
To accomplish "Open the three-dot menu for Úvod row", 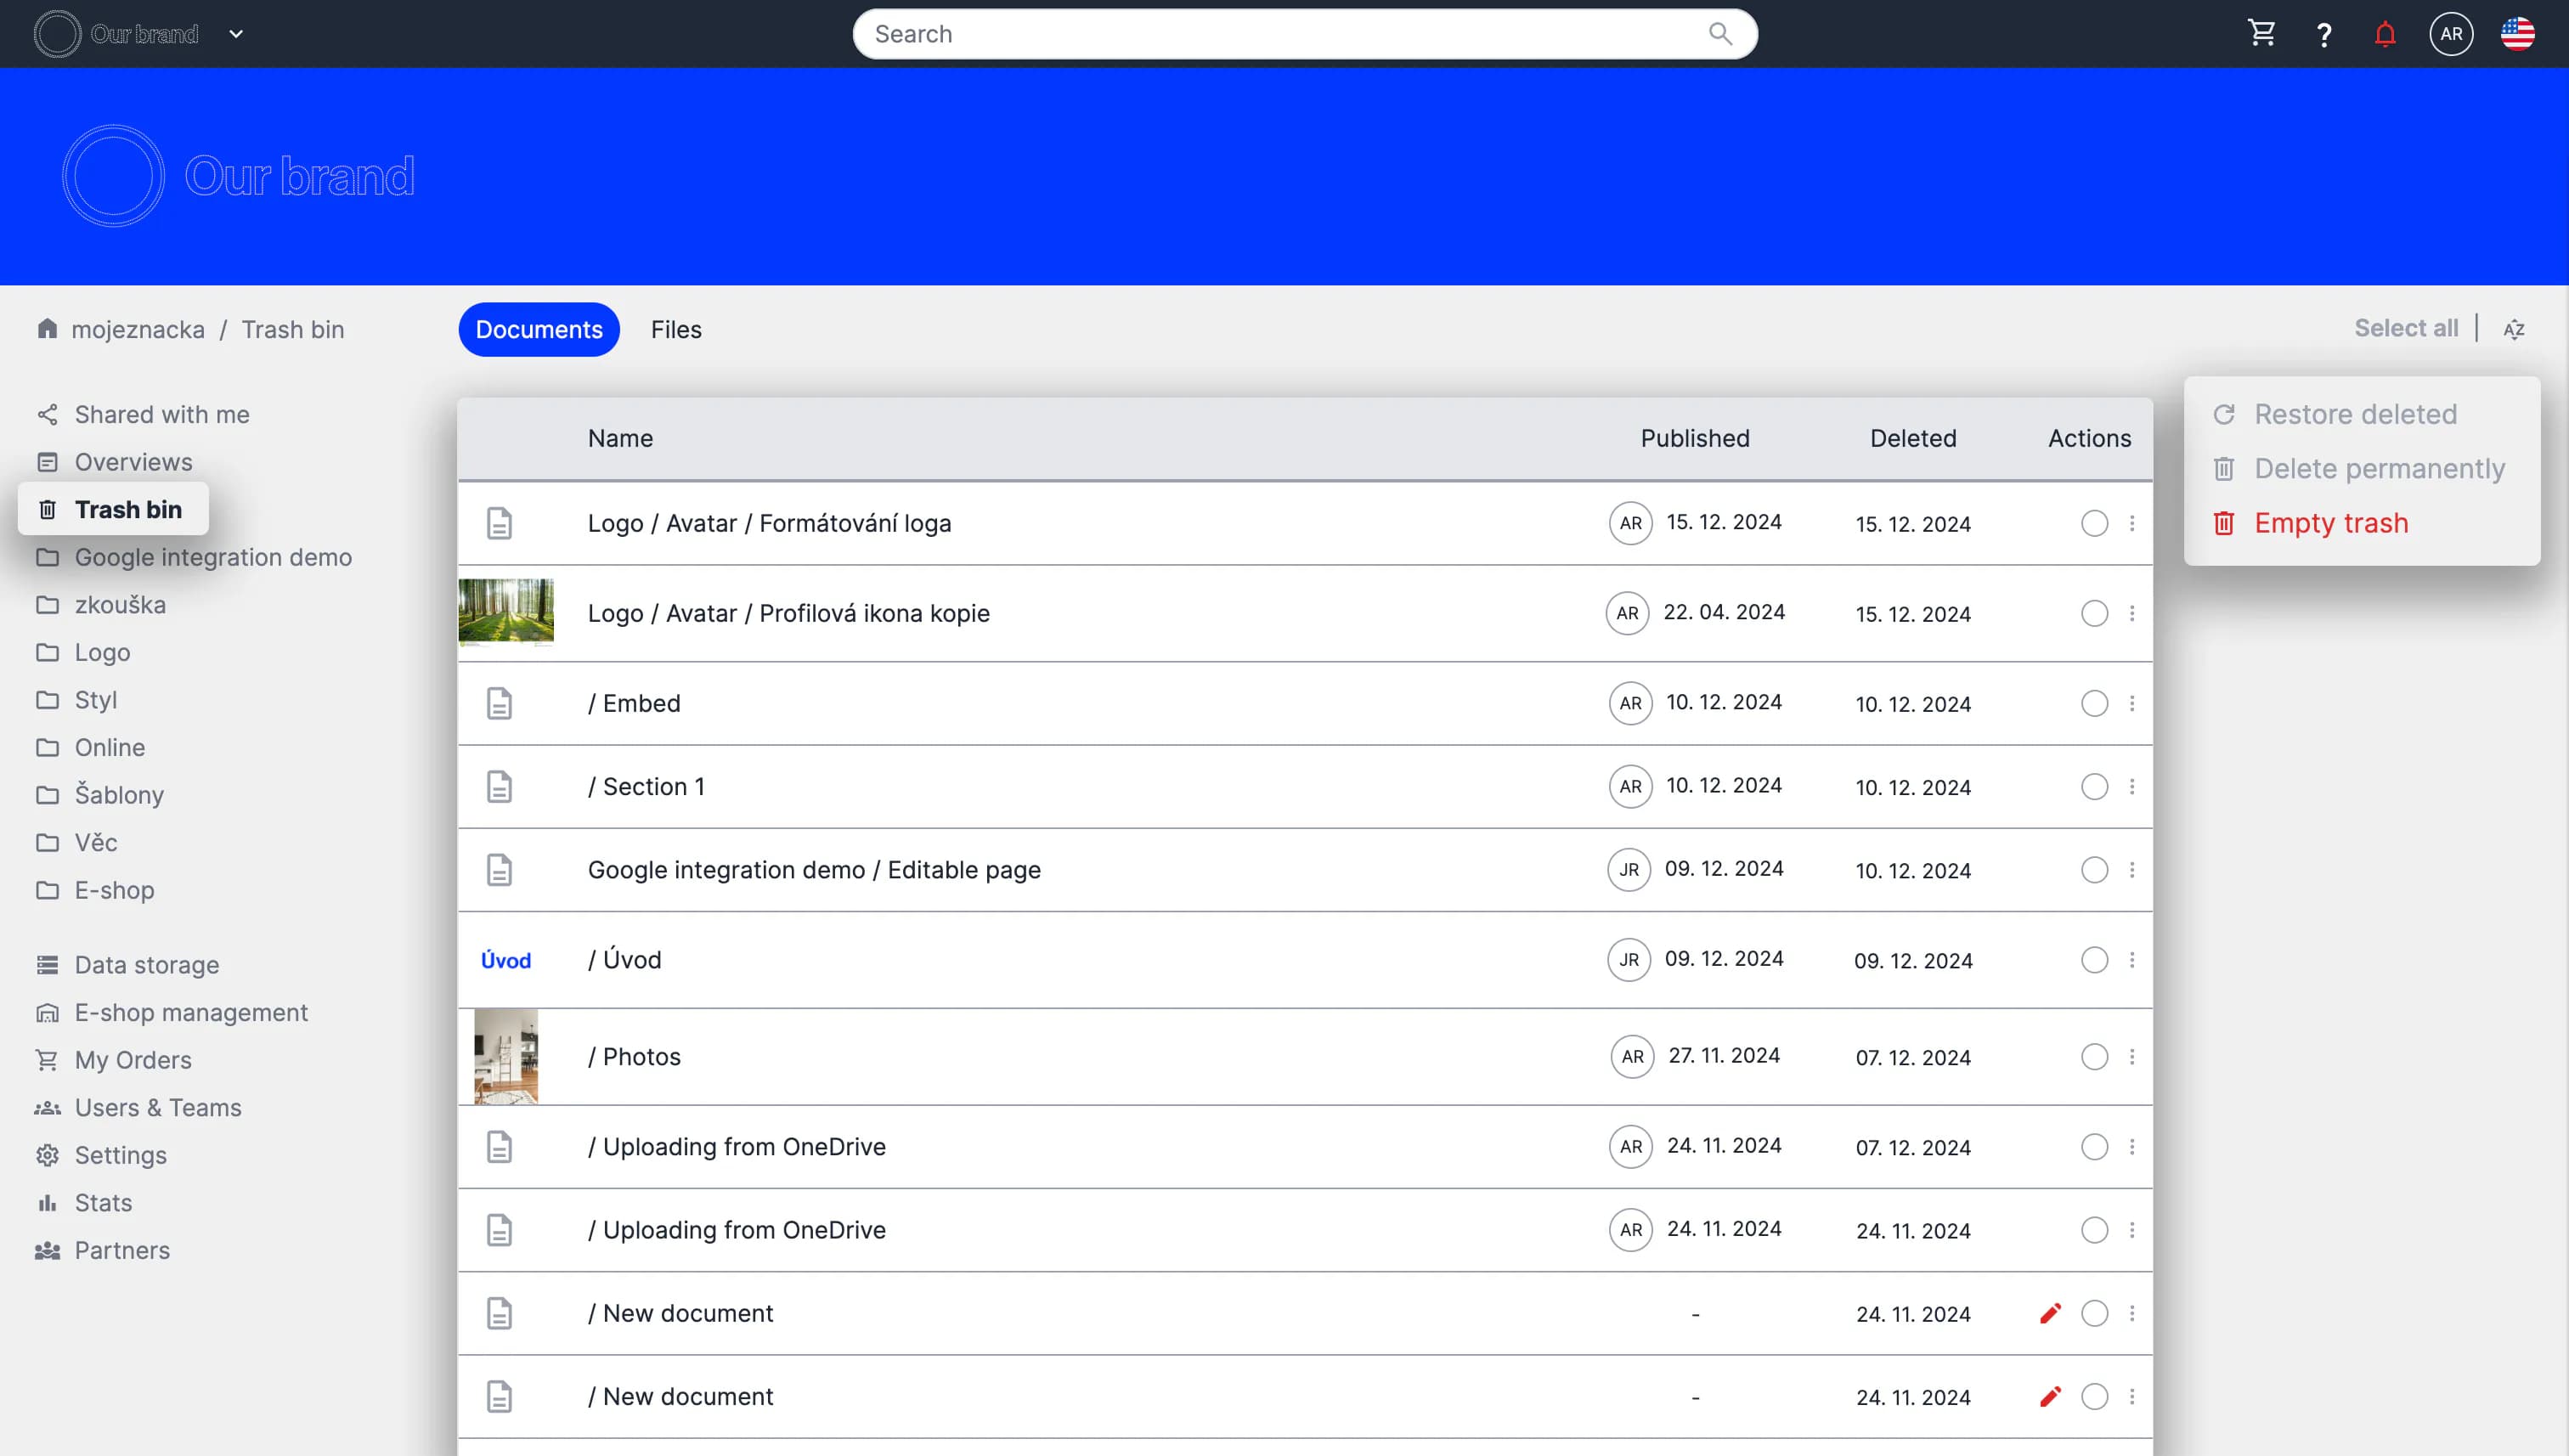I will tap(2132, 960).
